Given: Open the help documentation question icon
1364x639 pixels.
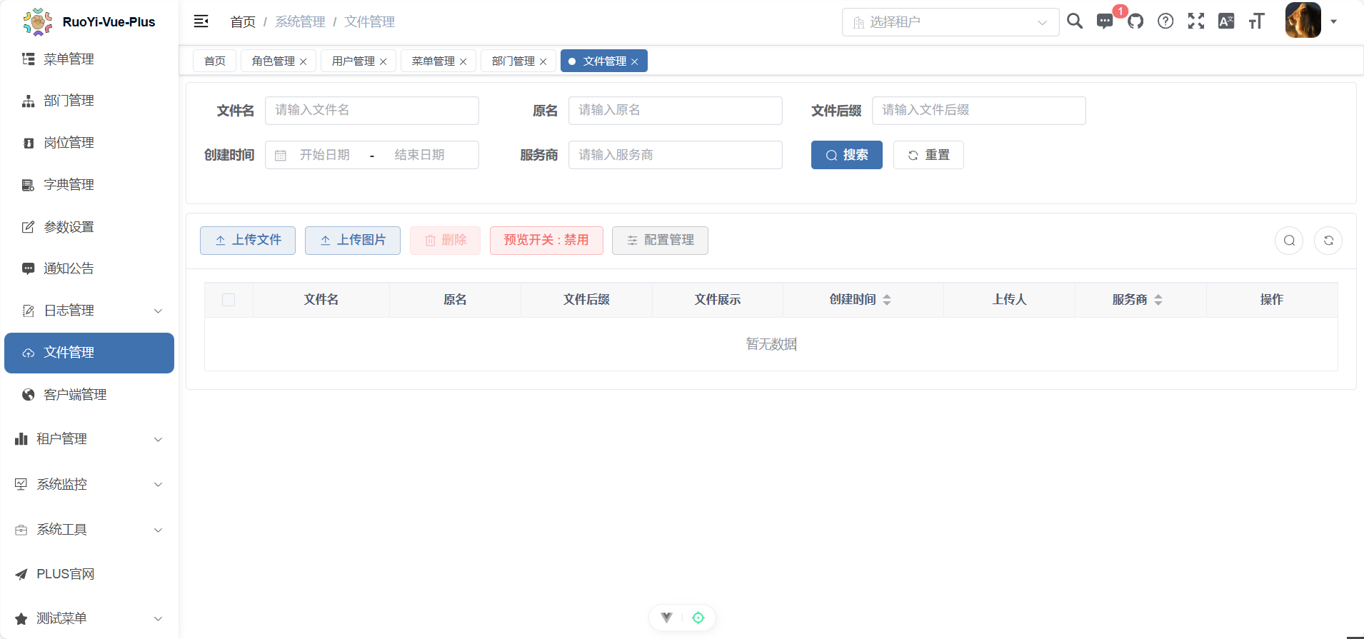Looking at the screenshot, I should coord(1165,21).
